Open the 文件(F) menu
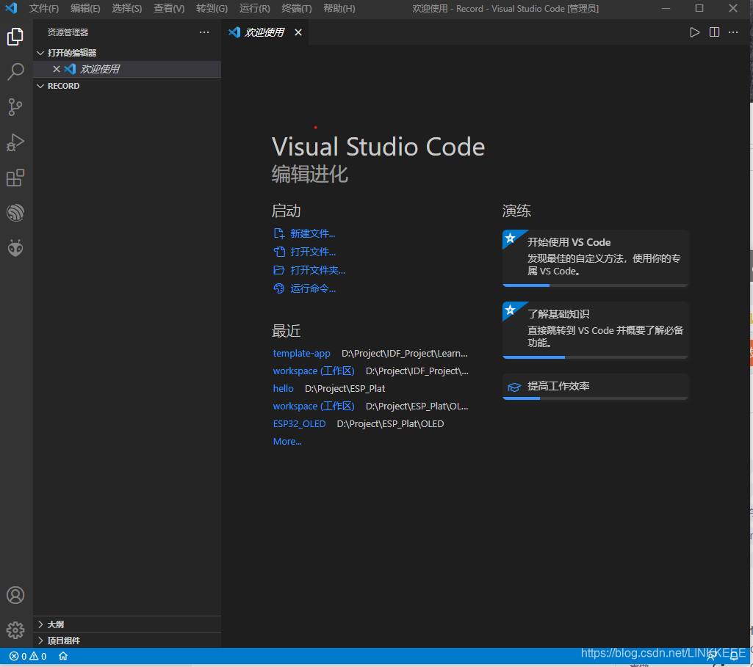Image resolution: width=753 pixels, height=667 pixels. [43, 9]
